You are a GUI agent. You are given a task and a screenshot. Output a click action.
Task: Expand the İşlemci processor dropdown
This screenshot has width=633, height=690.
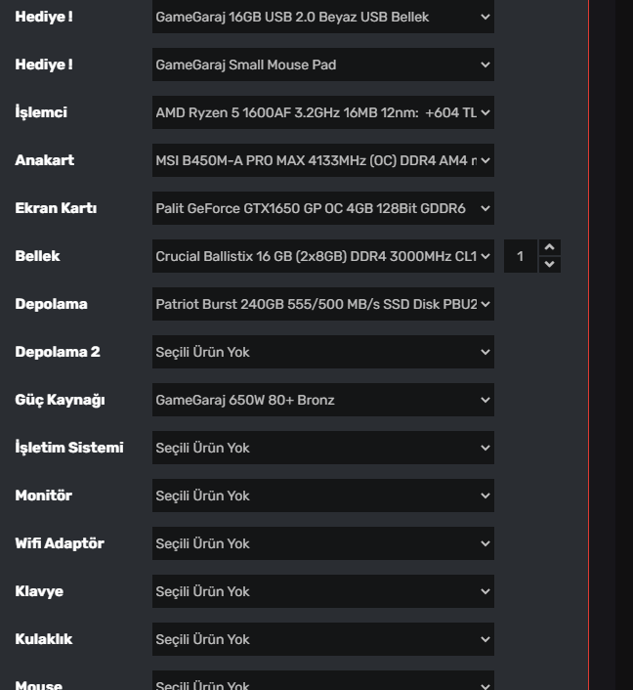click(x=322, y=112)
